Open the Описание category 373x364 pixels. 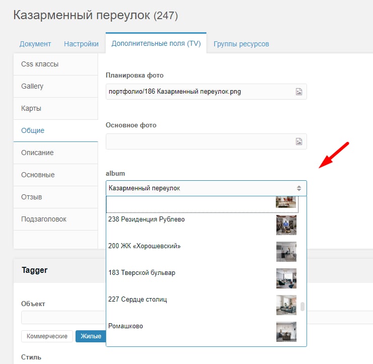56,153
